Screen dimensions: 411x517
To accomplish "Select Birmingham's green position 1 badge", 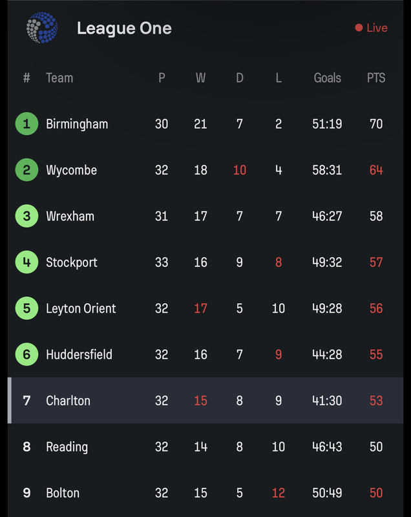I will (26, 124).
